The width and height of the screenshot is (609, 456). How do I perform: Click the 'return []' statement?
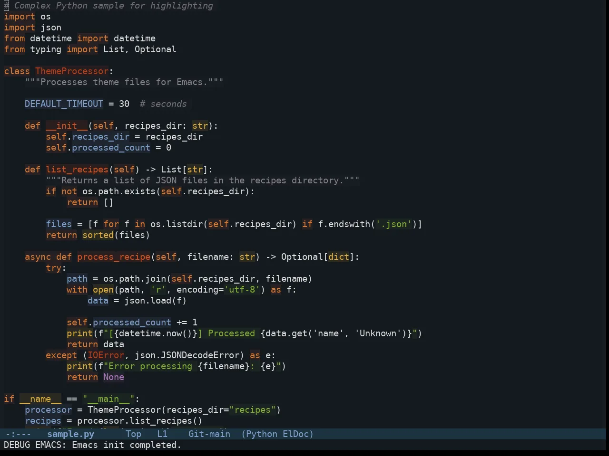90,202
